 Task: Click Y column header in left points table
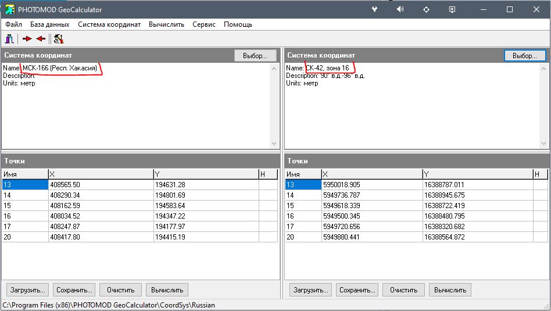pos(206,174)
